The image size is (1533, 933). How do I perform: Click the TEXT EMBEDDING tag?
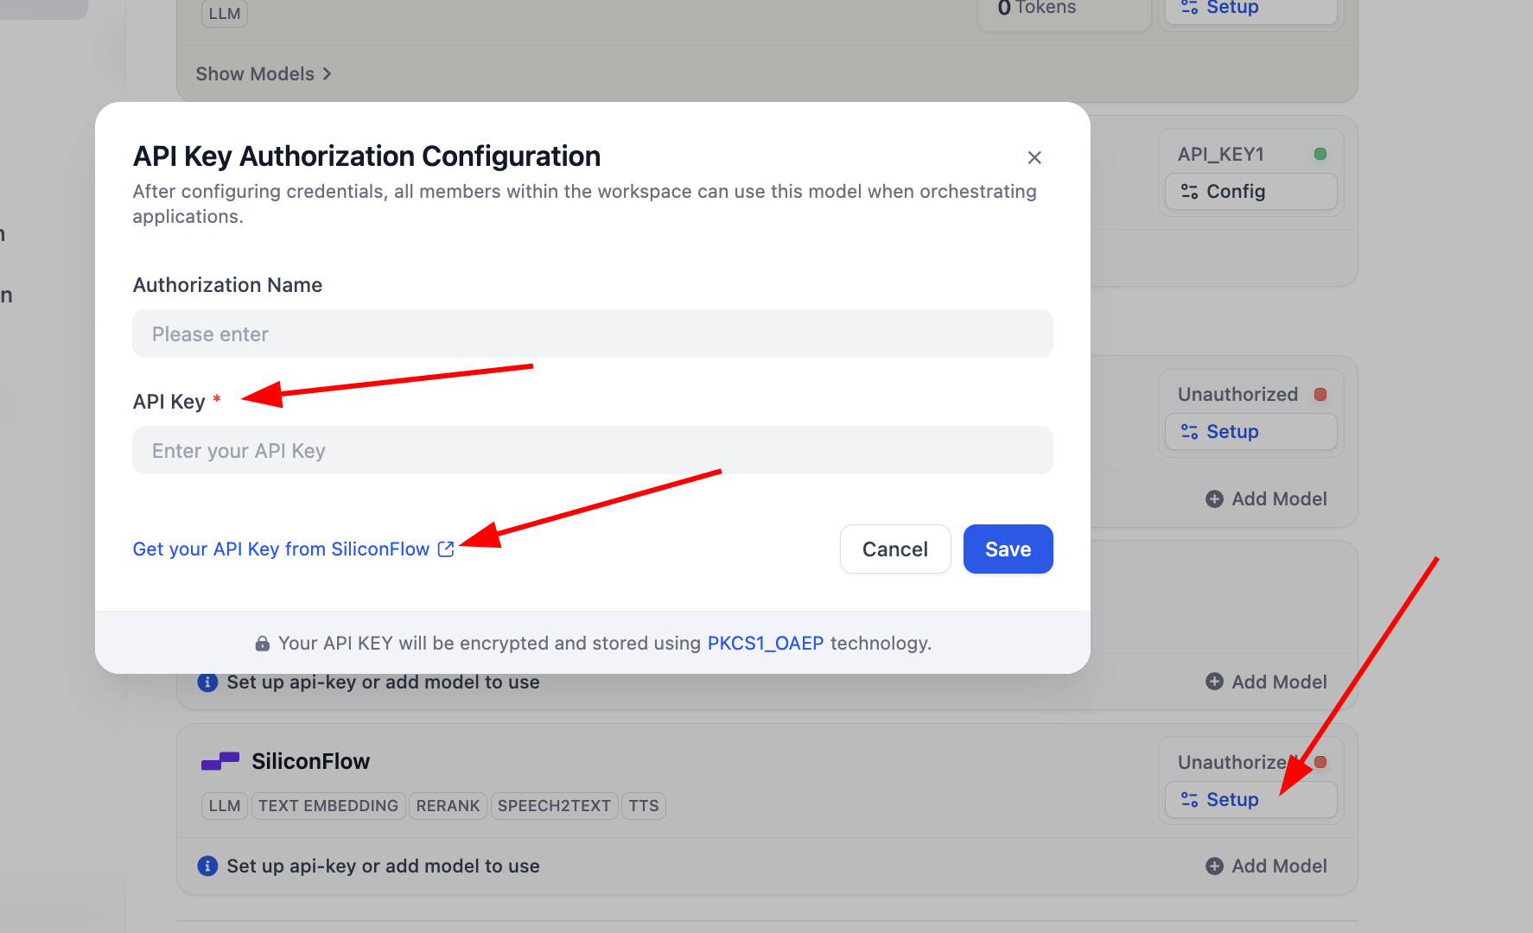click(328, 806)
